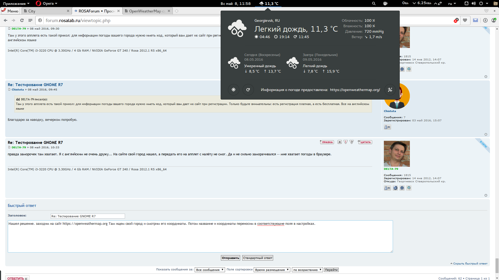Viewport: 499px width, 280px height.
Task: Open Opera speed dial grid icon
Action: point(30,20)
